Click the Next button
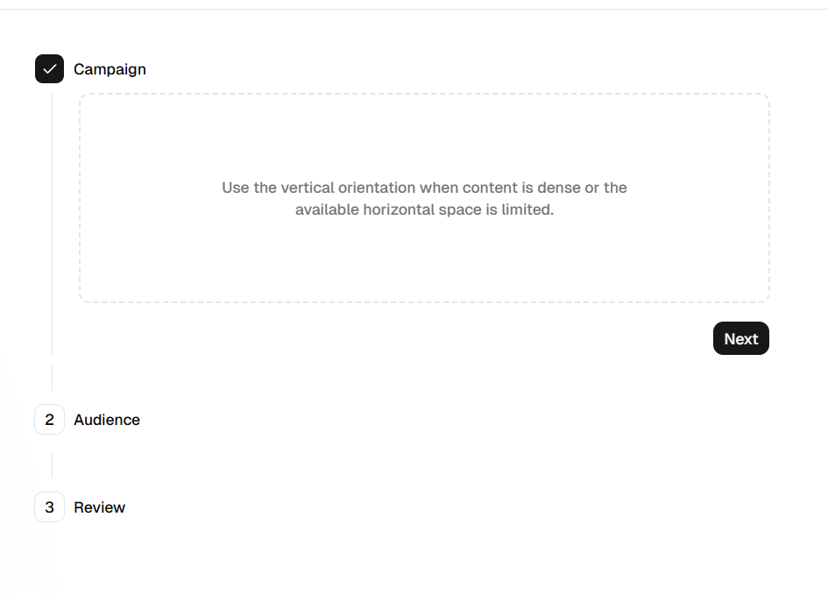Screen dimensions: 828x595 pyautogui.click(x=741, y=338)
